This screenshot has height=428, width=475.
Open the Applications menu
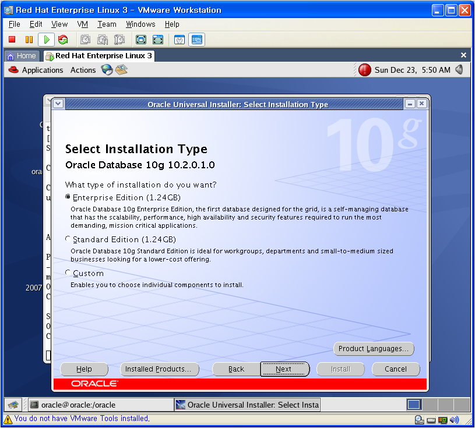43,70
